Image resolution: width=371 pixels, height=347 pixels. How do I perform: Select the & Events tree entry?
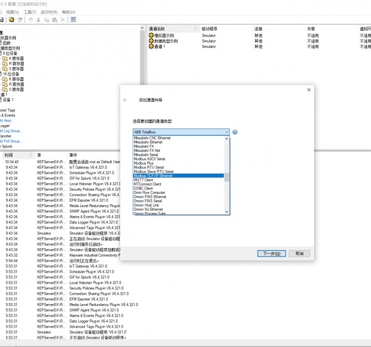pyautogui.click(x=7, y=115)
